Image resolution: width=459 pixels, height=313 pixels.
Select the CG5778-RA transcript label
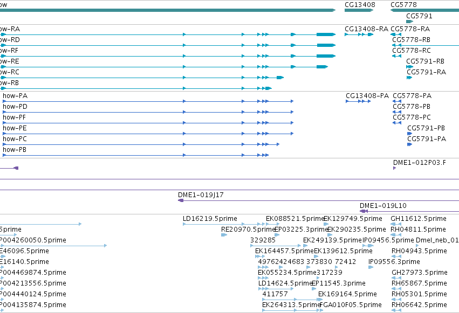410,29
